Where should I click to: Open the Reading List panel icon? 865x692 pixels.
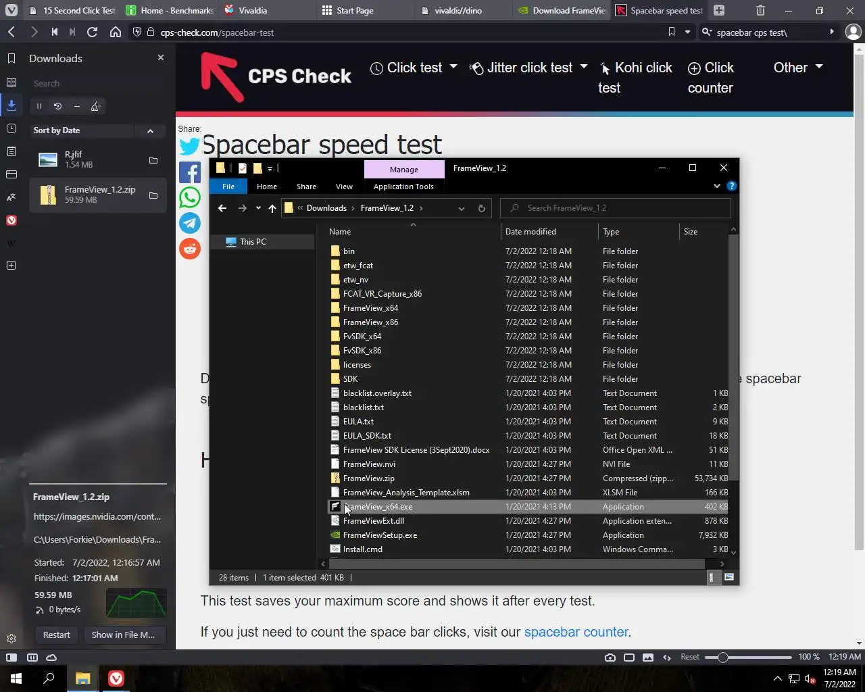tap(11, 82)
